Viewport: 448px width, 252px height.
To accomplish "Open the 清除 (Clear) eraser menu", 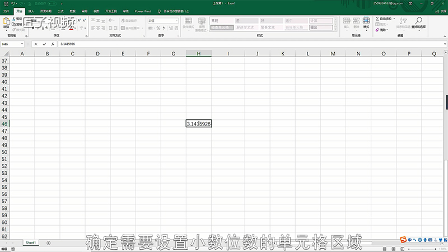I will [x=382, y=30].
